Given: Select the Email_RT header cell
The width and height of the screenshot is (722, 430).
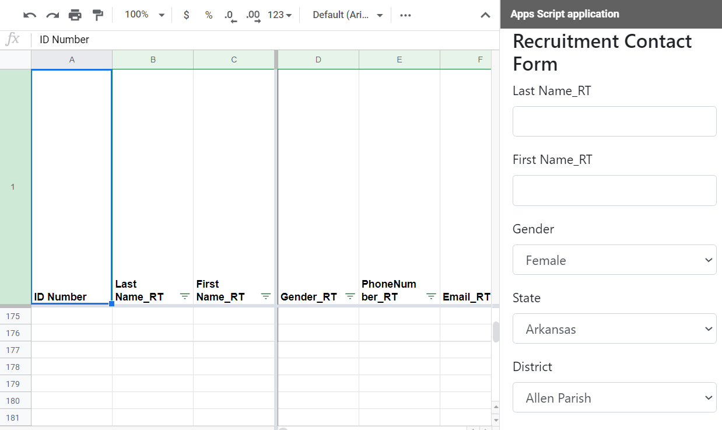Looking at the screenshot, I should point(466,187).
